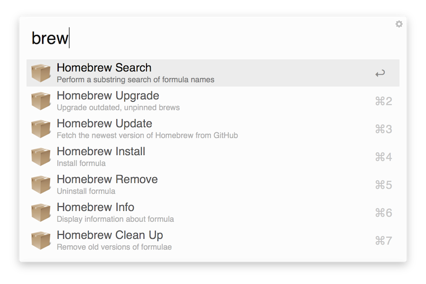Click the Homebrew Clean Up package icon
The width and height of the screenshot is (426, 284).
41,240
